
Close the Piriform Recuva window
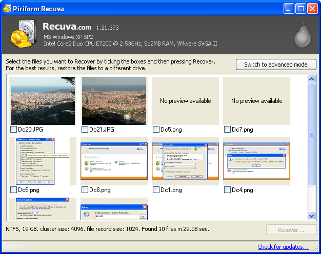(313, 8)
